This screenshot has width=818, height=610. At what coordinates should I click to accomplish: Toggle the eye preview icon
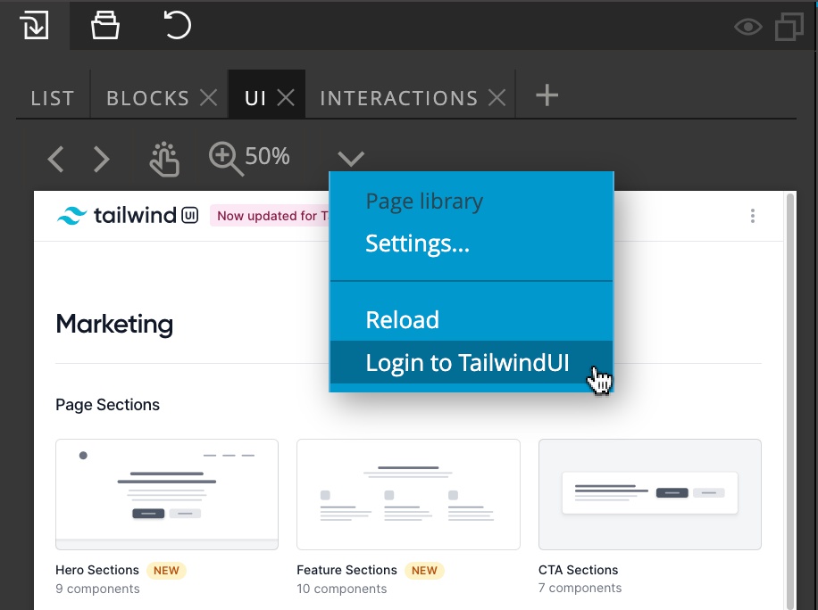click(748, 27)
